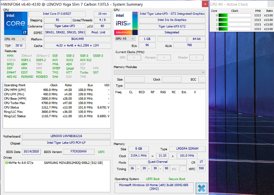Screen dimensions: 274x195
Task: Click the Tiger Lake-UP3 GT2 GPU field
Action: coord(172,27)
